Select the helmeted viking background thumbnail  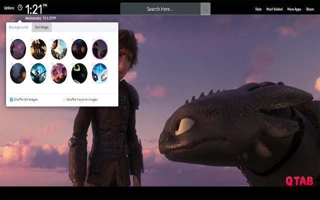(18, 73)
